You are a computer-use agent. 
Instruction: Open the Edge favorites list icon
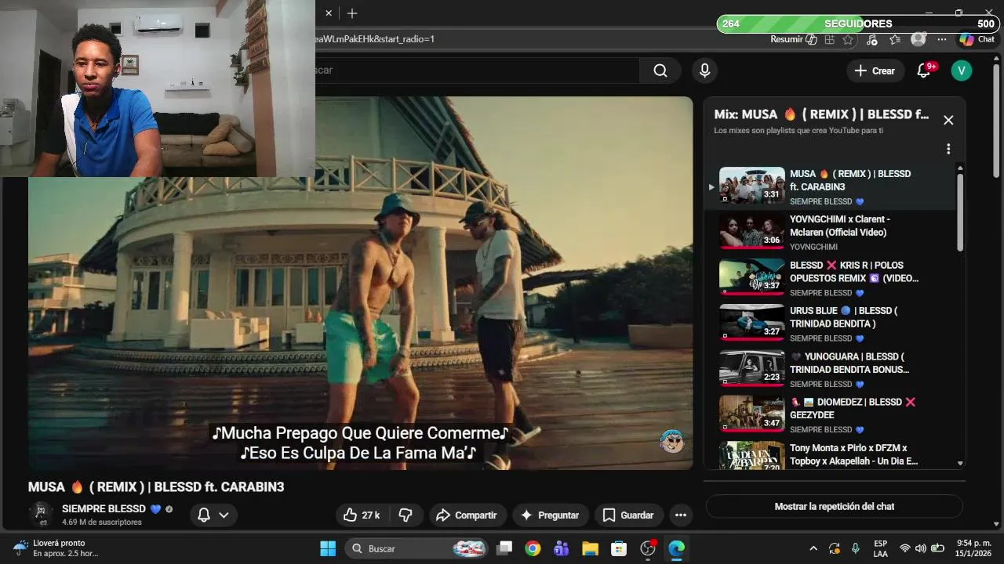[x=895, y=39]
